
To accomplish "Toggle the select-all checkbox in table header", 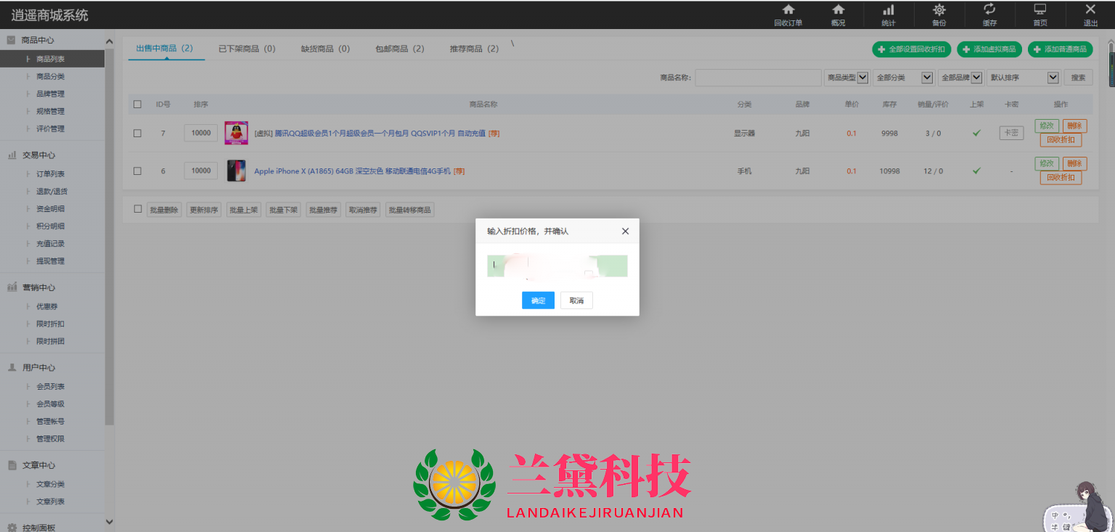I will coord(137,104).
